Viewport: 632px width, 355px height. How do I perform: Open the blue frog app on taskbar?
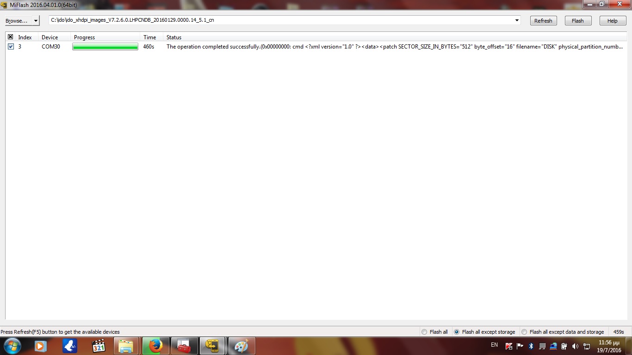(70, 346)
